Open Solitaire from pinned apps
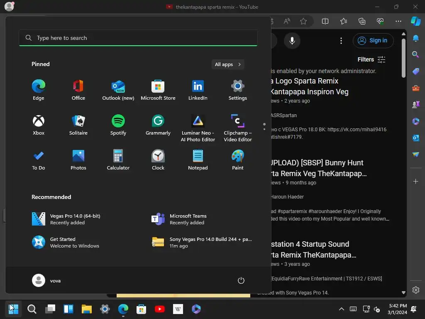Image resolution: width=425 pixels, height=319 pixels. coord(78,125)
